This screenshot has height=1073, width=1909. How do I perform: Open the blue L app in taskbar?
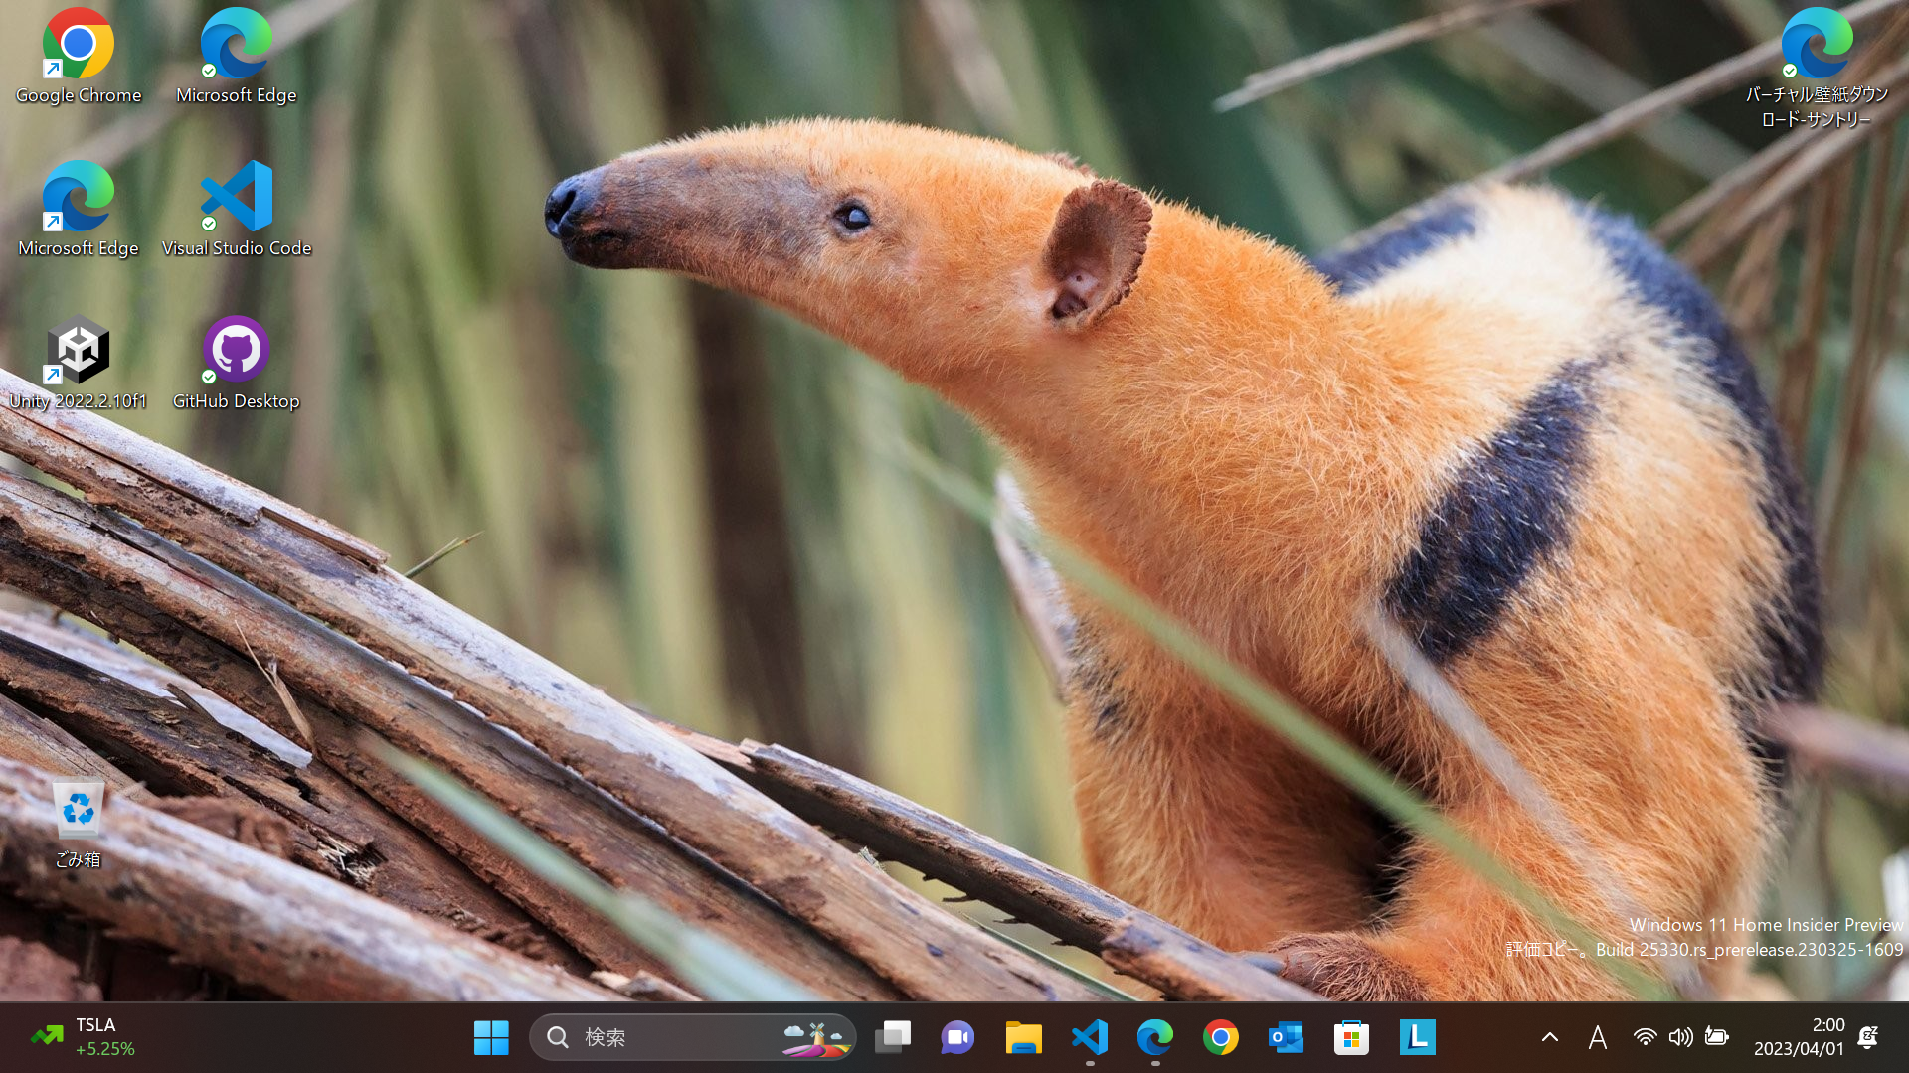(x=1417, y=1037)
